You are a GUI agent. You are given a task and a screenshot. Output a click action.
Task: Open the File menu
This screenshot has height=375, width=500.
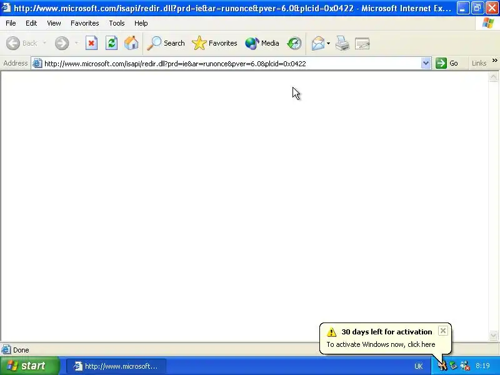[x=11, y=23]
